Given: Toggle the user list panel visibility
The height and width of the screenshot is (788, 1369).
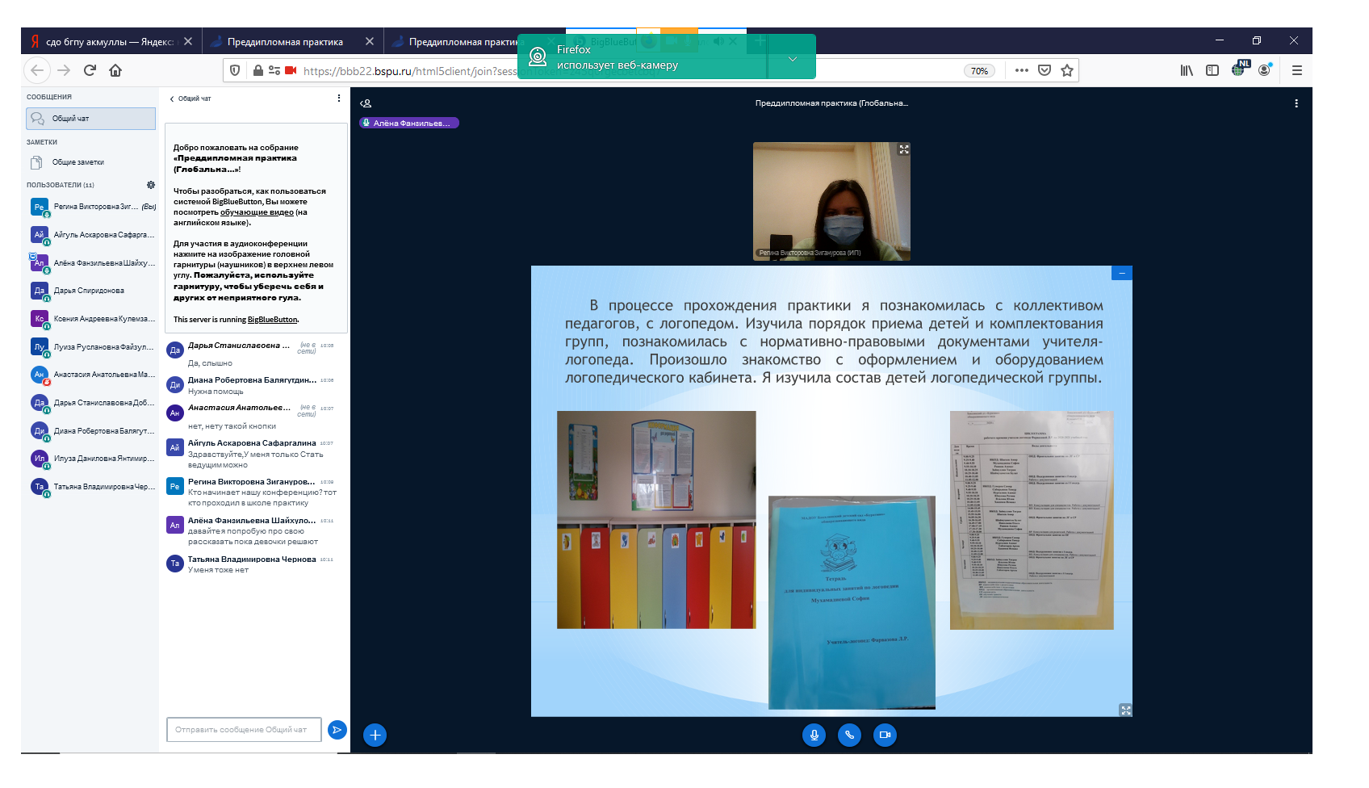Looking at the screenshot, I should coord(366,103).
